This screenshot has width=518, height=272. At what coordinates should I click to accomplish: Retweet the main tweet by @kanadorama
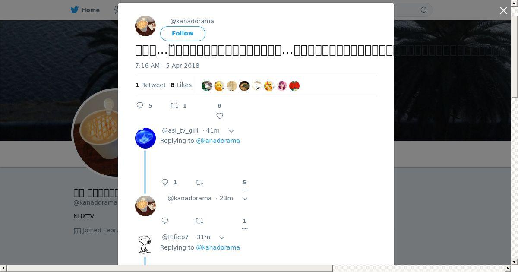coord(174,105)
